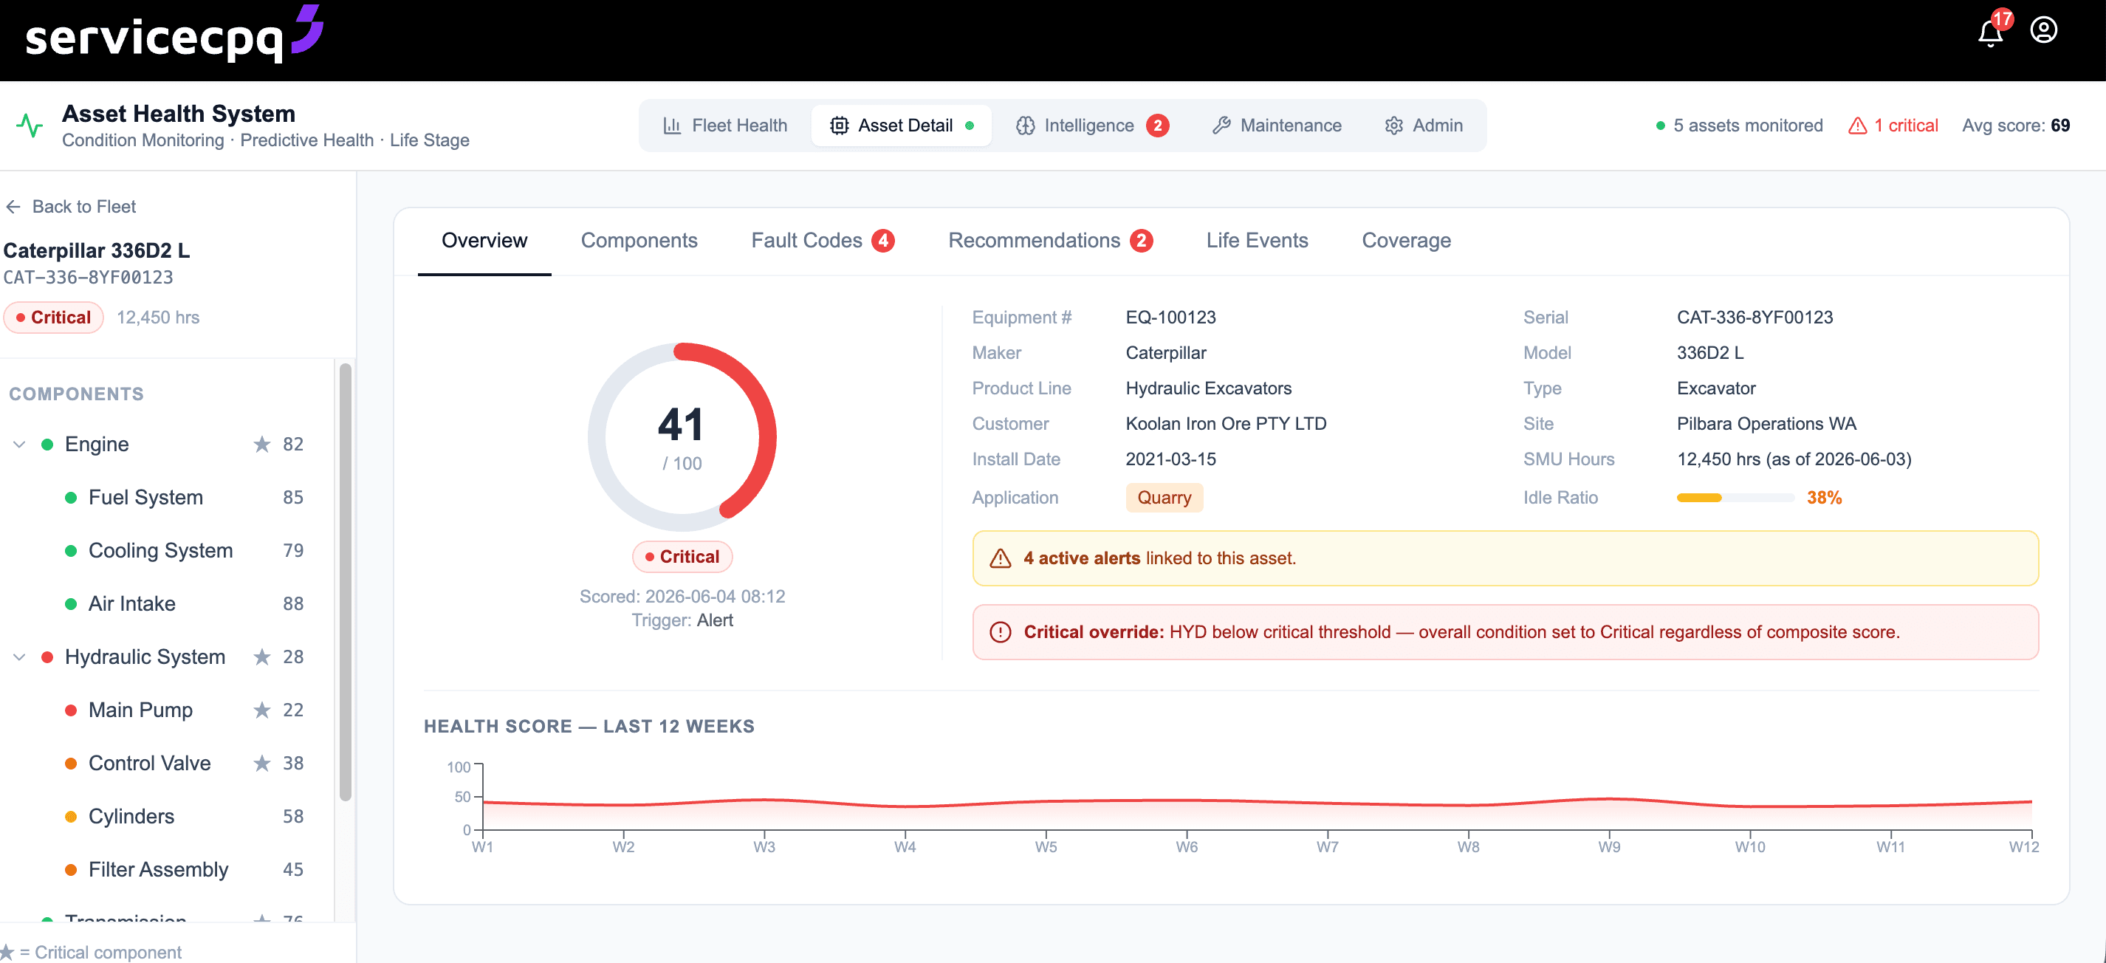Open the Intelligence section
The image size is (2106, 963).
(x=1092, y=125)
